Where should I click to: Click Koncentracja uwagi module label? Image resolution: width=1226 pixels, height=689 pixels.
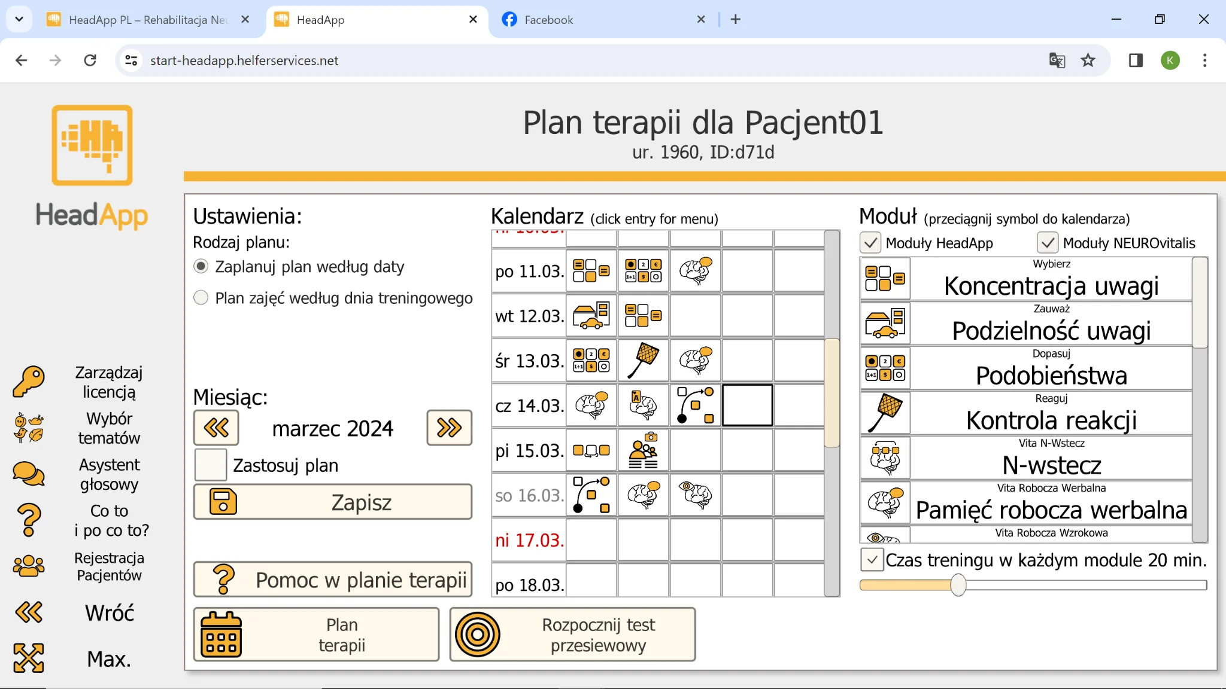(x=1051, y=285)
